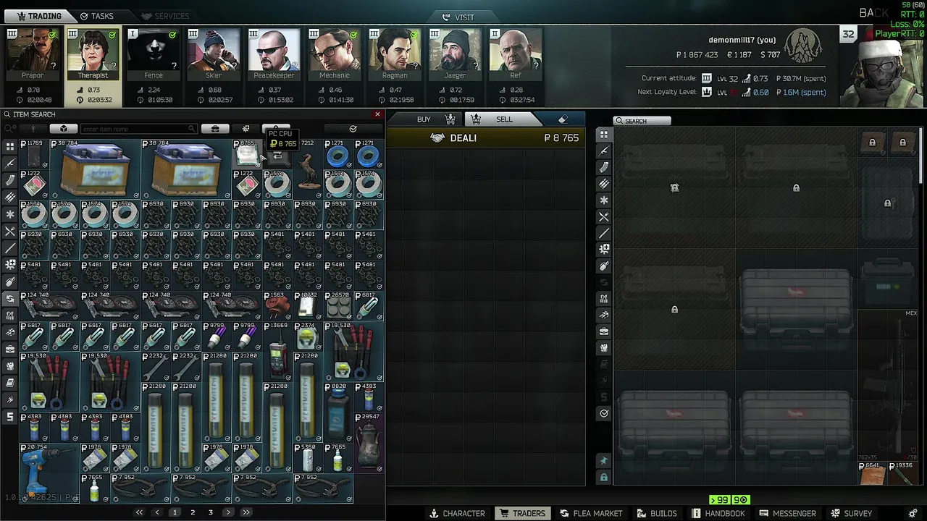Click the stash SEARCH field
The height and width of the screenshot is (521, 927).
pos(642,121)
